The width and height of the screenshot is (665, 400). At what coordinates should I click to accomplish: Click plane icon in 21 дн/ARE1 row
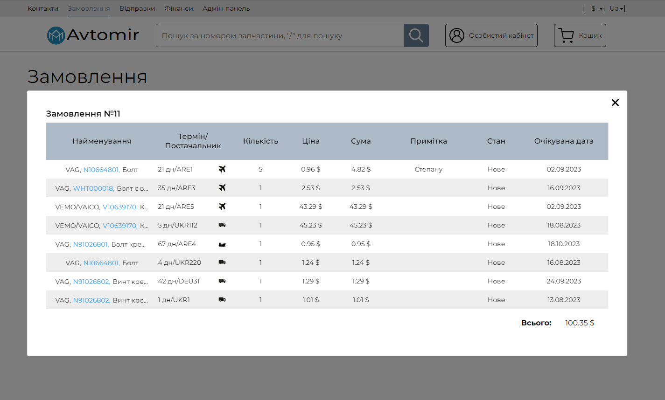point(222,169)
